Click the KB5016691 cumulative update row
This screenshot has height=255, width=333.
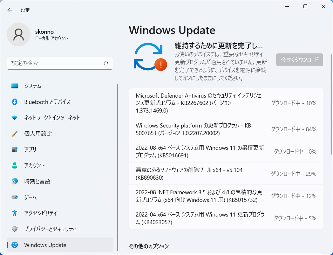pos(226,151)
